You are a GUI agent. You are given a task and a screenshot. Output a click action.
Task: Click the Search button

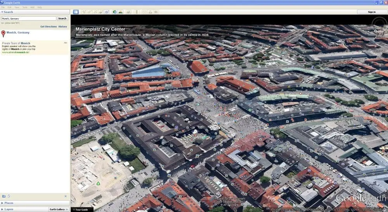tap(62, 18)
